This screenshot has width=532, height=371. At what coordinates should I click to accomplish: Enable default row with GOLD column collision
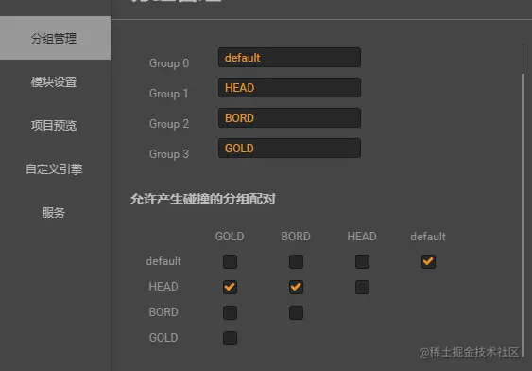coord(230,261)
